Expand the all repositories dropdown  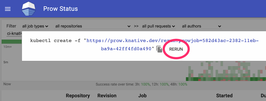[x=93, y=26]
